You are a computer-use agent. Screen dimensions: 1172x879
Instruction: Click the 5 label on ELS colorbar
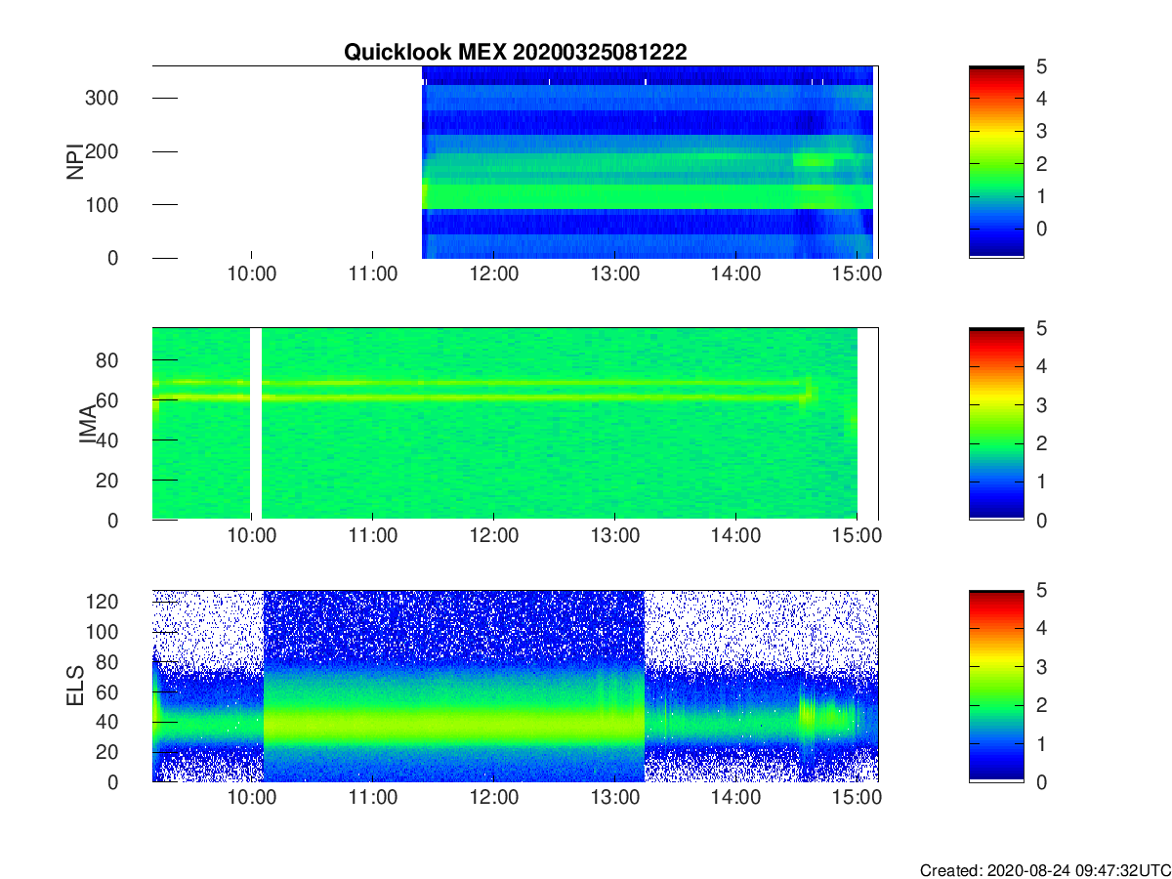click(x=1042, y=591)
